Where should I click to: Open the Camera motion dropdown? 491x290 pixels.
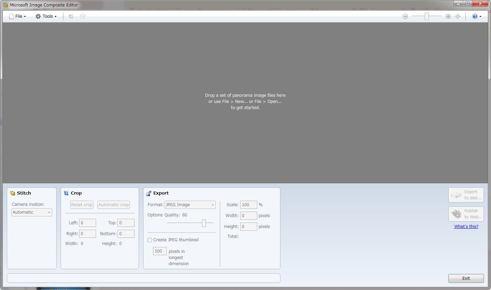(x=32, y=212)
